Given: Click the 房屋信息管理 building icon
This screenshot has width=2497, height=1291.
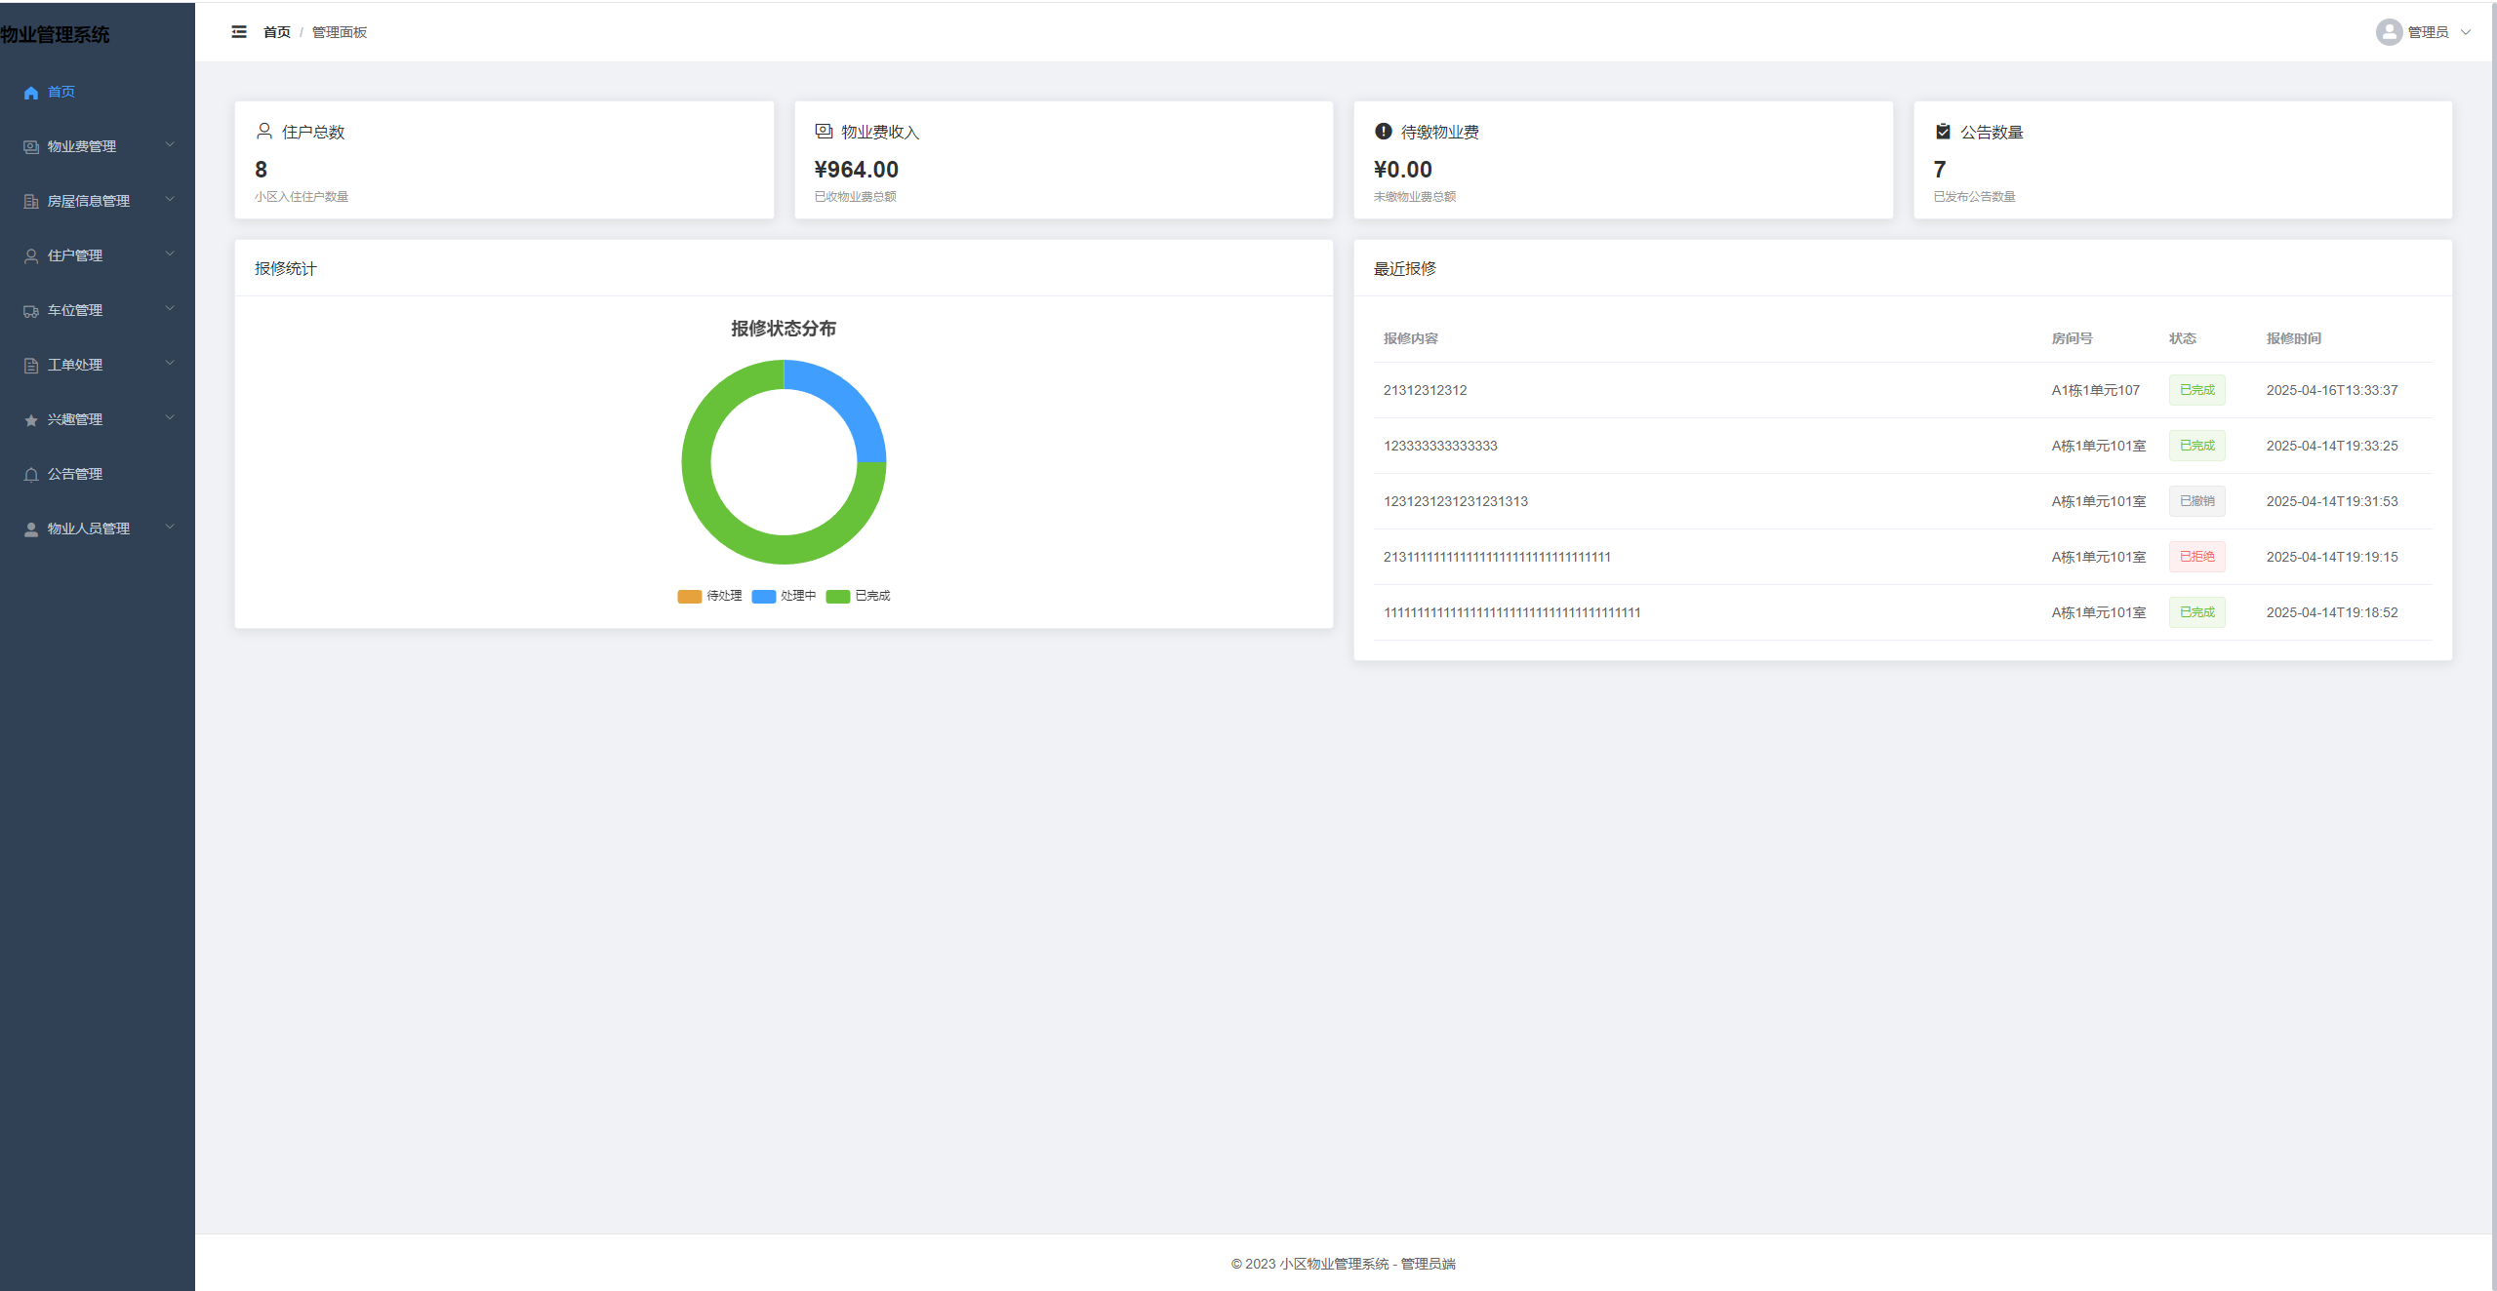Looking at the screenshot, I should [x=31, y=202].
